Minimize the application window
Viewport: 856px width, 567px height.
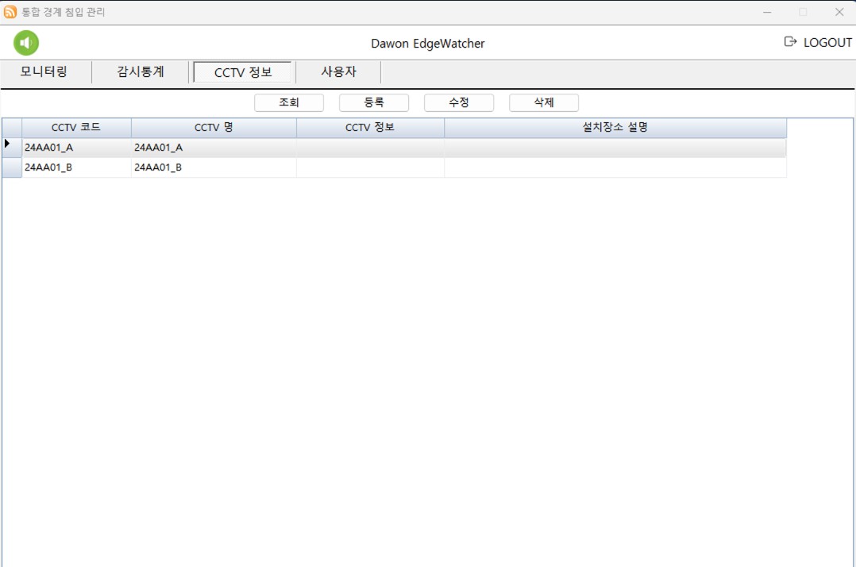click(767, 12)
